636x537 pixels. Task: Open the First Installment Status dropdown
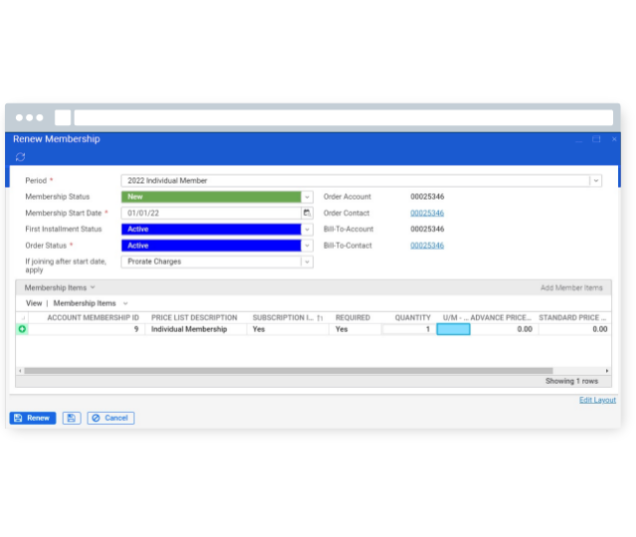coord(307,230)
